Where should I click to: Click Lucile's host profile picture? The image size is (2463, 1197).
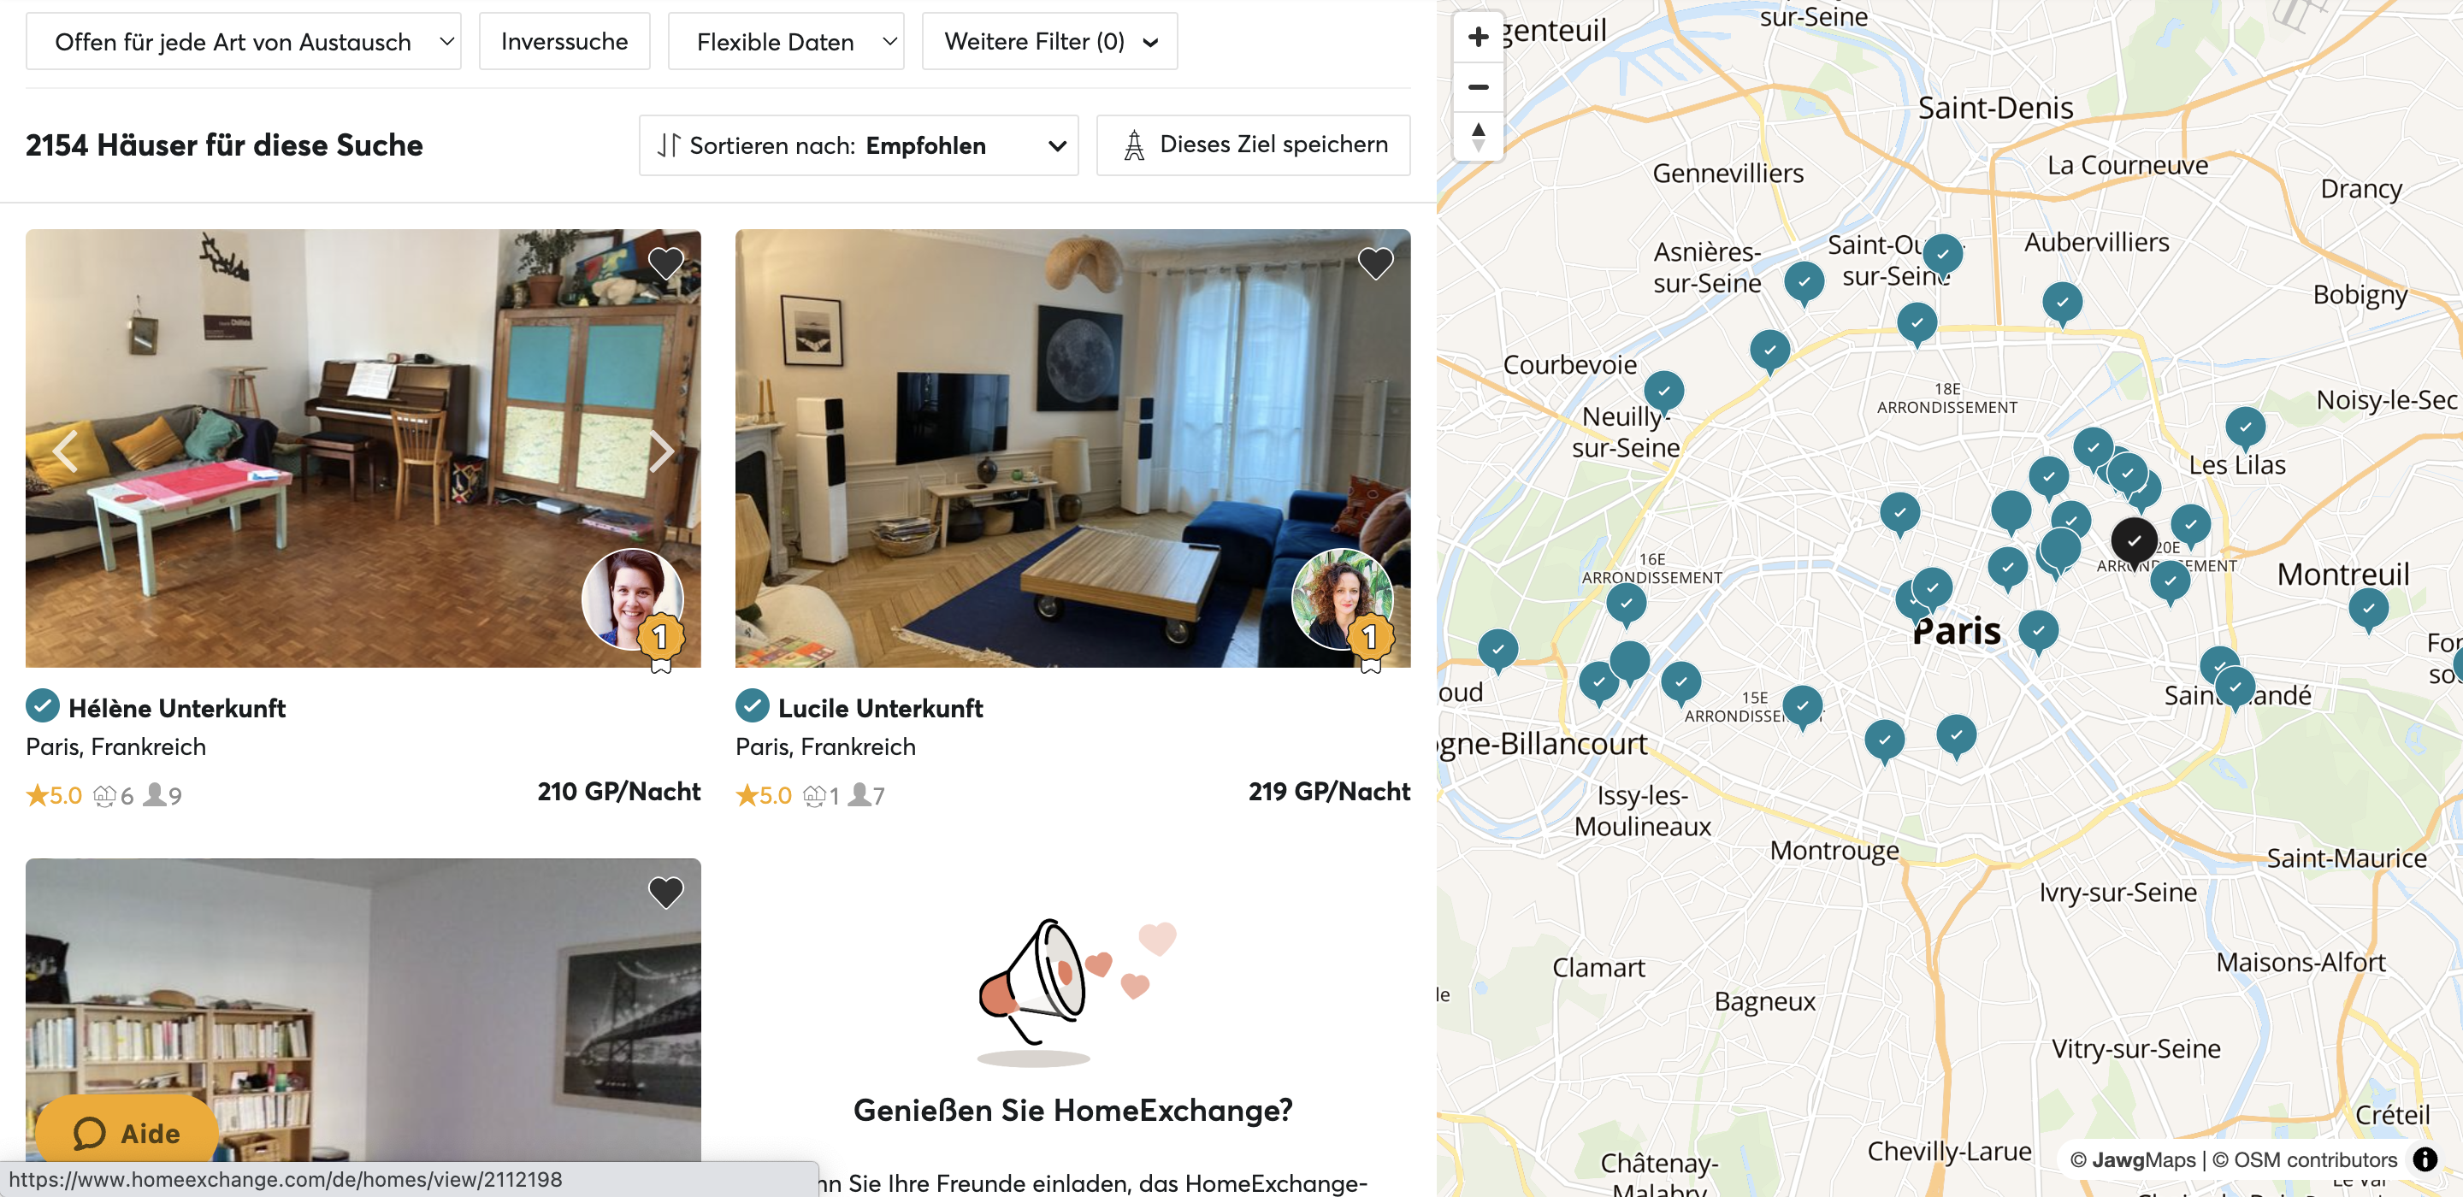pos(1343,600)
